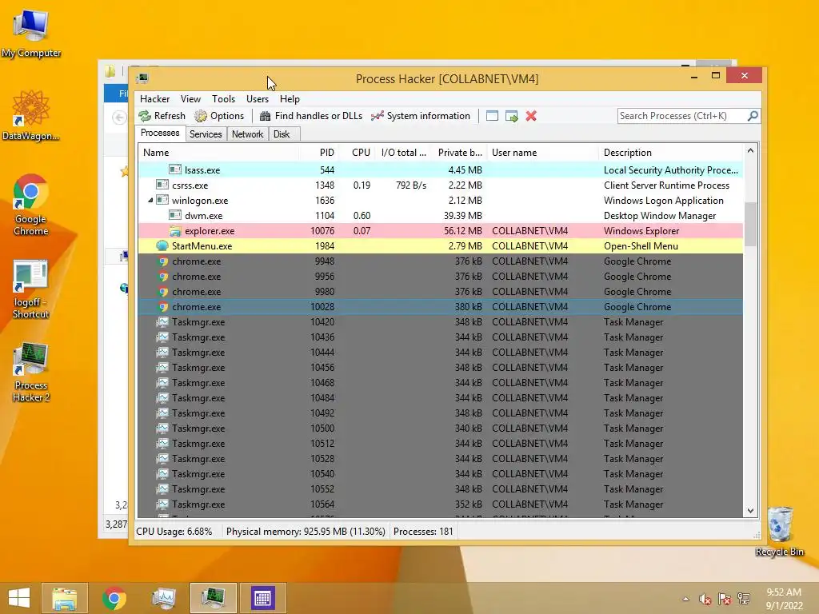
Task: Click the Processes: 181 status entry
Action: 423,532
